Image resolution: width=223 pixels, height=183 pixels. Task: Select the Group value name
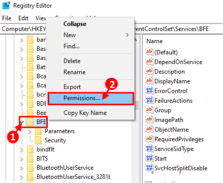click(x=163, y=110)
